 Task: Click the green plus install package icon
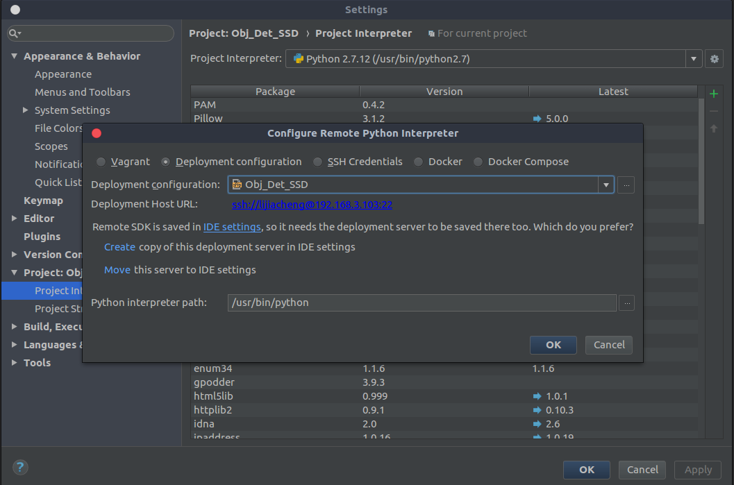click(x=713, y=94)
